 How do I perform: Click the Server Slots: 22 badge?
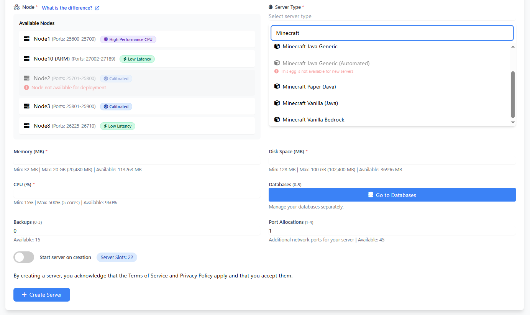point(117,257)
